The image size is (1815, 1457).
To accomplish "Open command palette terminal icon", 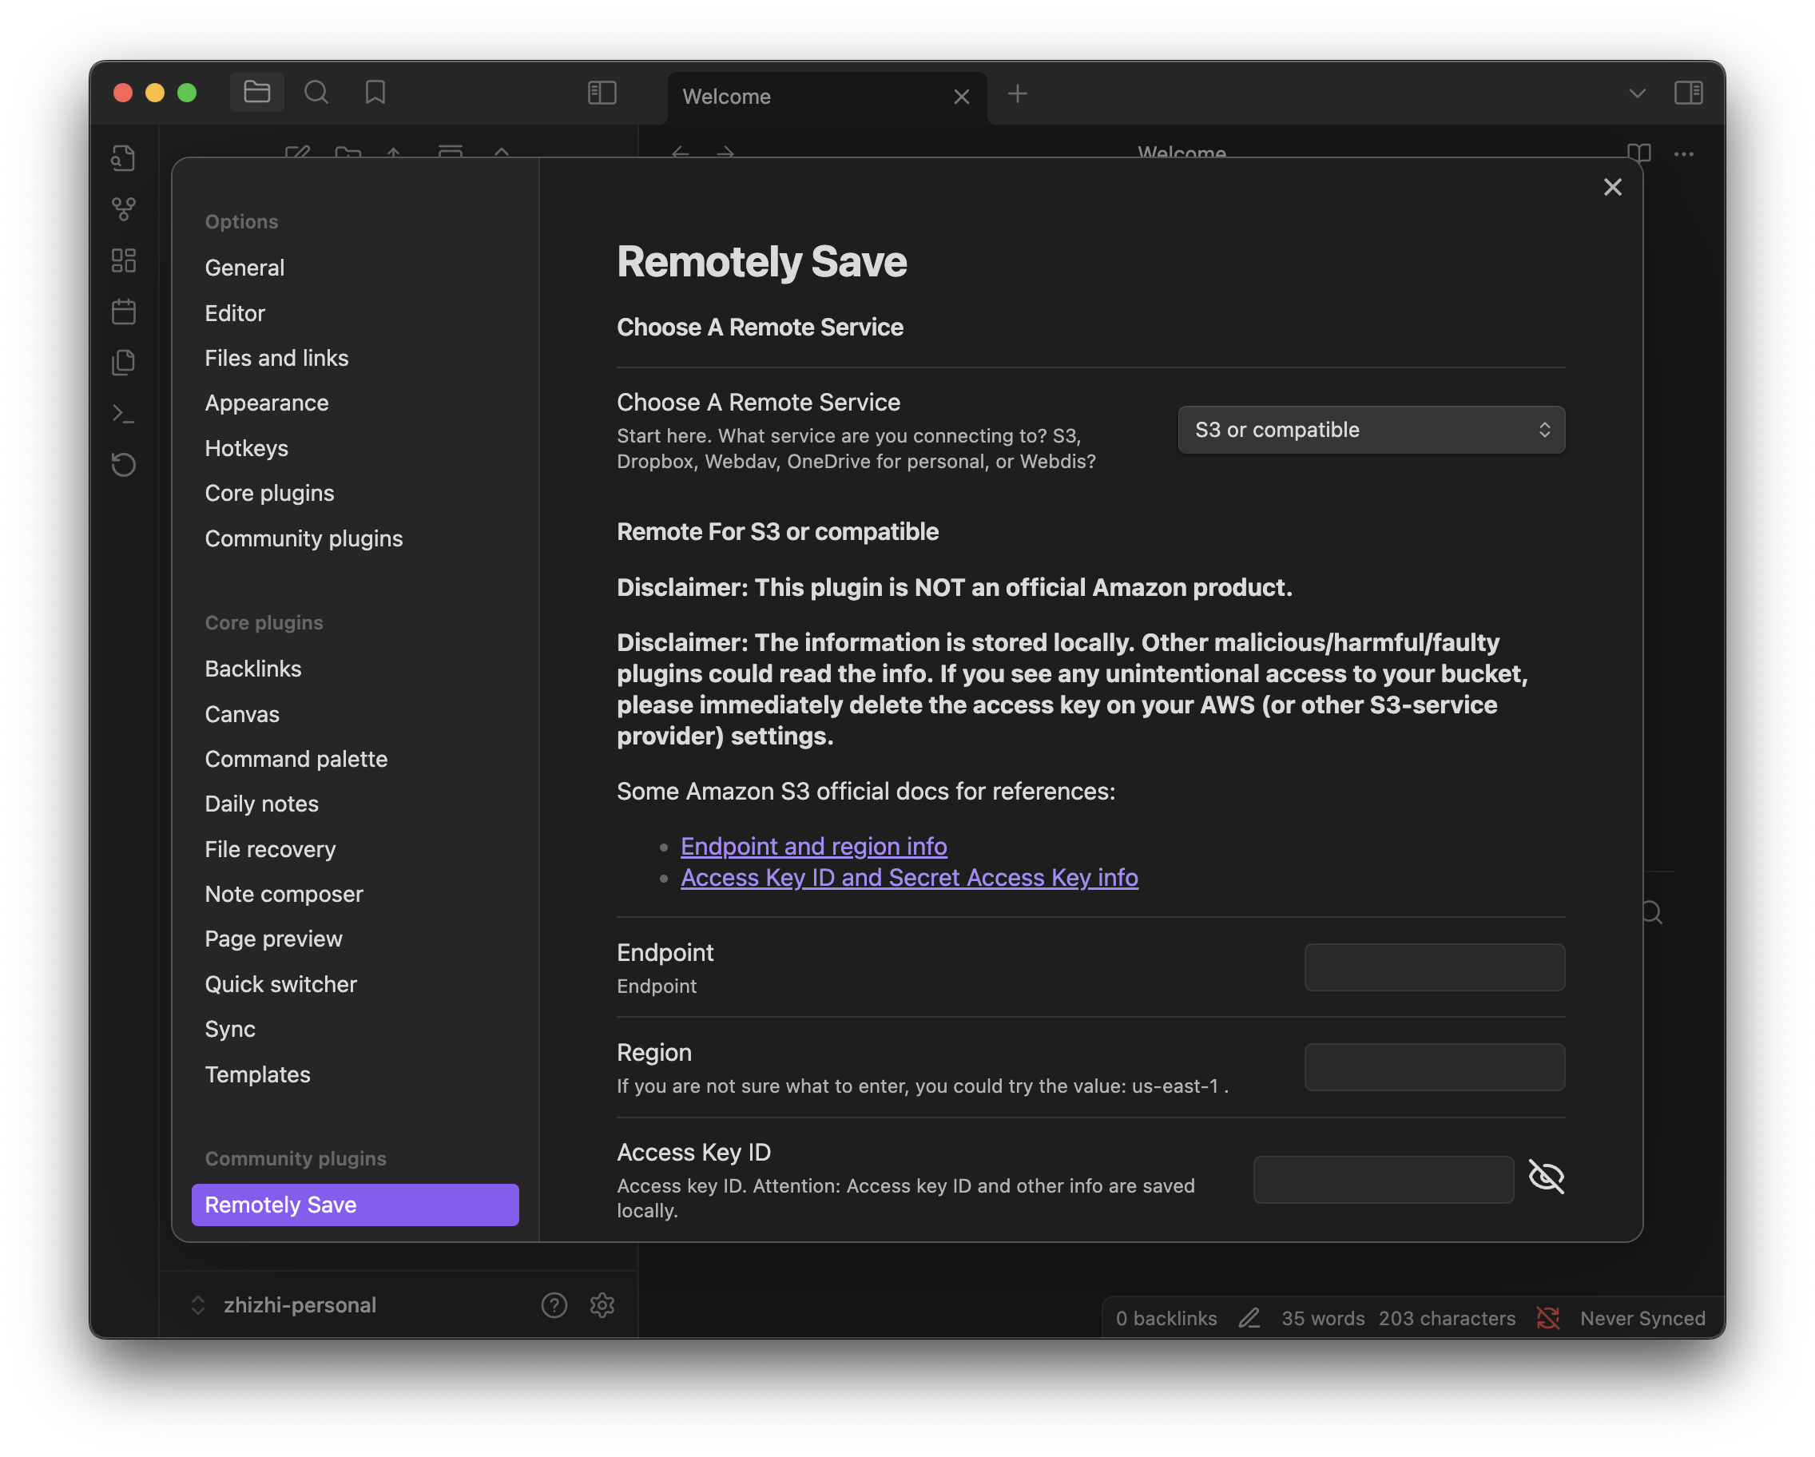I will click(124, 413).
